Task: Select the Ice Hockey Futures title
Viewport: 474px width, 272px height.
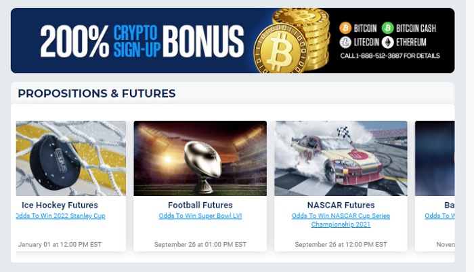Action: 60,205
